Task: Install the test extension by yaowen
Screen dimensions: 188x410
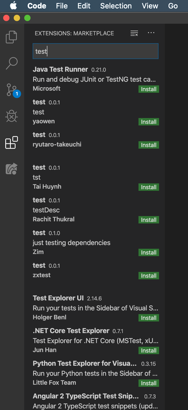Action: click(x=149, y=122)
